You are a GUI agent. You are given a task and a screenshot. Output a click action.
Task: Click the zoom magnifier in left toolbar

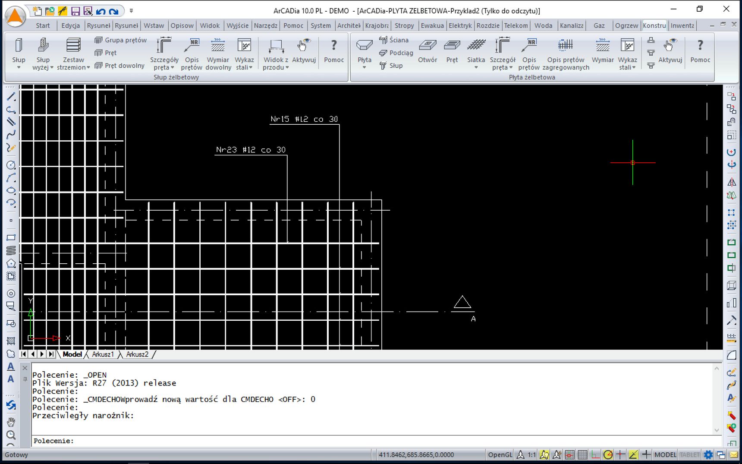(11, 435)
